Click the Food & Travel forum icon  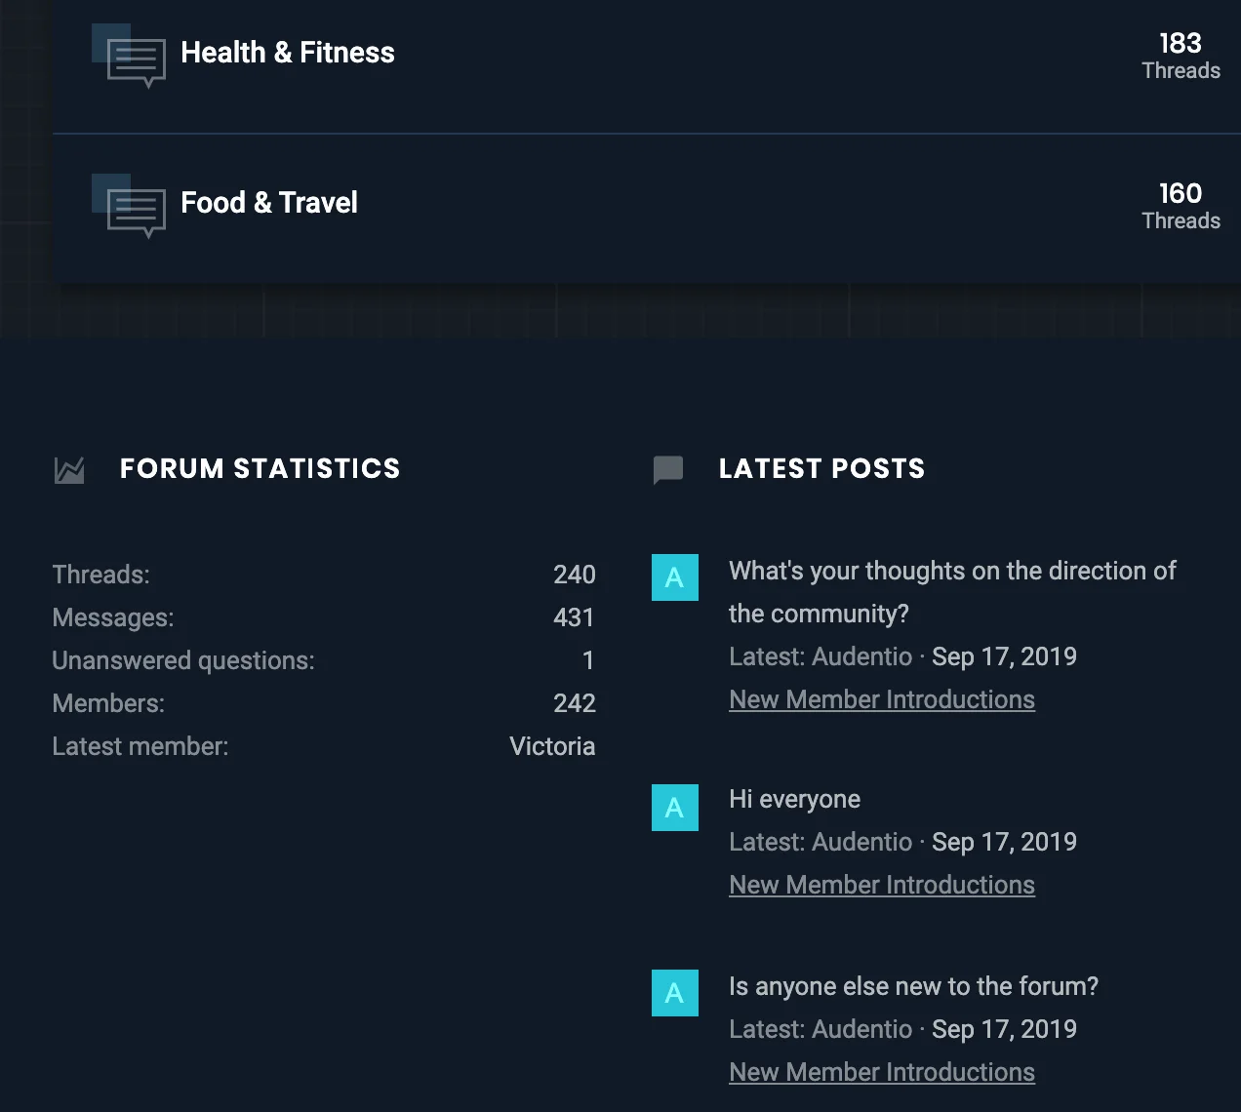point(135,212)
